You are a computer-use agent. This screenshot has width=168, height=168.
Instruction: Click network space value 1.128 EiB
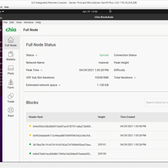point(103,85)
